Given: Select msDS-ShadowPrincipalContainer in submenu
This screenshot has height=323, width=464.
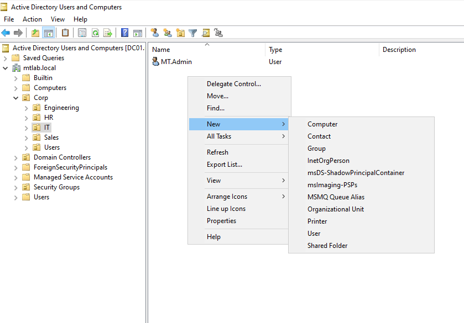Looking at the screenshot, I should coord(361,173).
